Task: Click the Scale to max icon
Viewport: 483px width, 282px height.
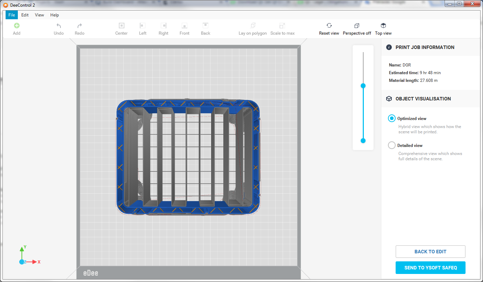Action: click(x=282, y=26)
